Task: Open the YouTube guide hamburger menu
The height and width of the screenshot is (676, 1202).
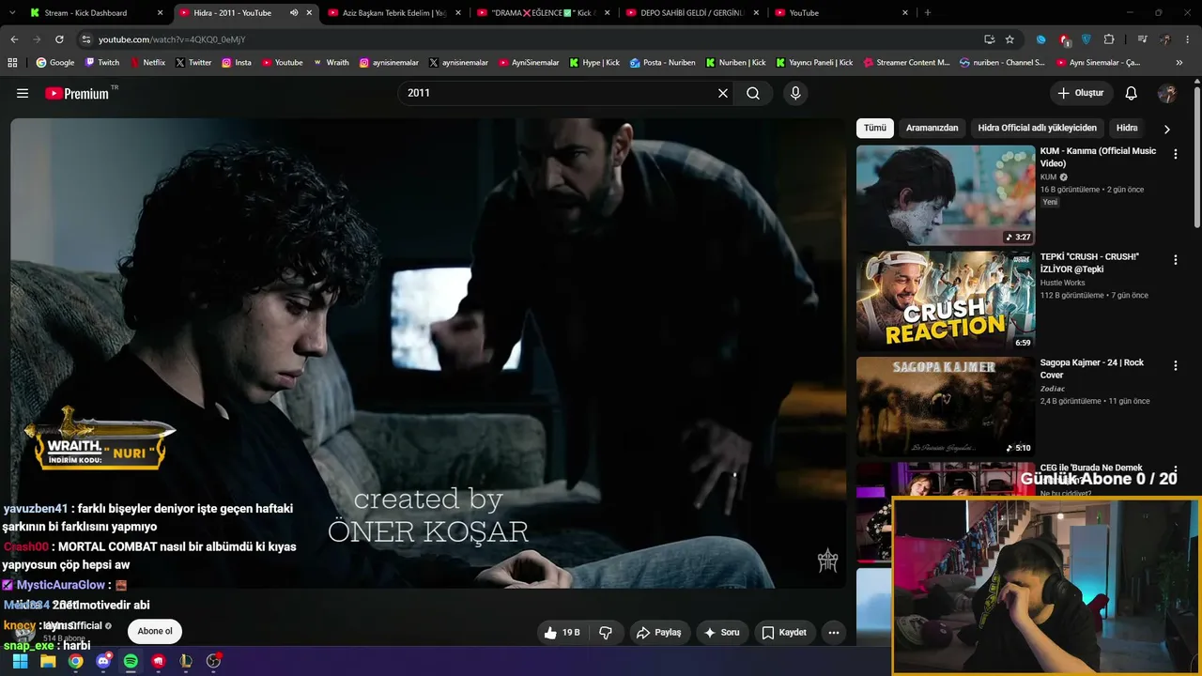Action: tap(23, 93)
